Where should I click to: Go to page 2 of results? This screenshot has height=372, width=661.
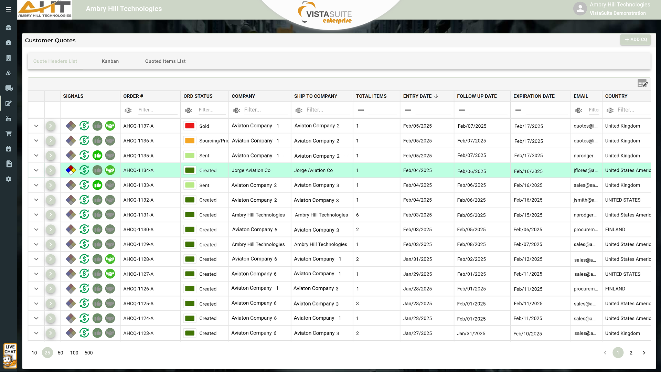(631, 353)
